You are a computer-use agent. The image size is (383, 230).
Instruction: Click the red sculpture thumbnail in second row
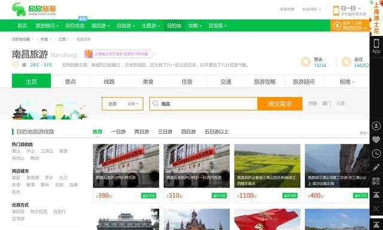[x=268, y=219]
